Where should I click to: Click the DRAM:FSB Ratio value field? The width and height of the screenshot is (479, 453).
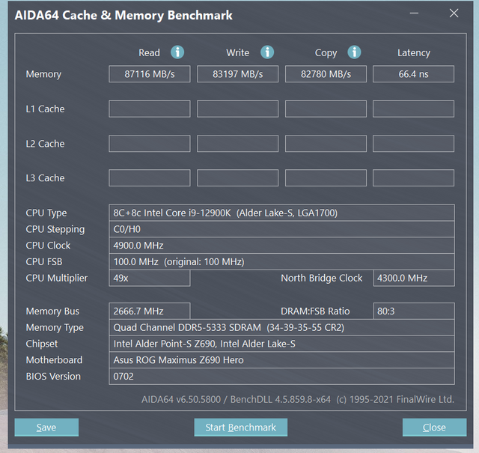(x=413, y=311)
